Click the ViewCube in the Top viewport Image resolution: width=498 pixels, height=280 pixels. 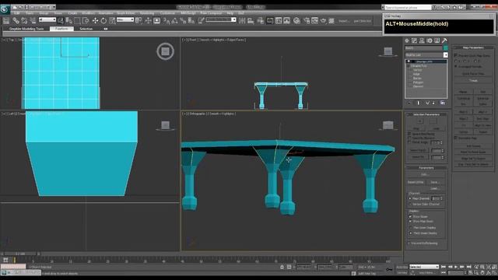click(x=165, y=51)
